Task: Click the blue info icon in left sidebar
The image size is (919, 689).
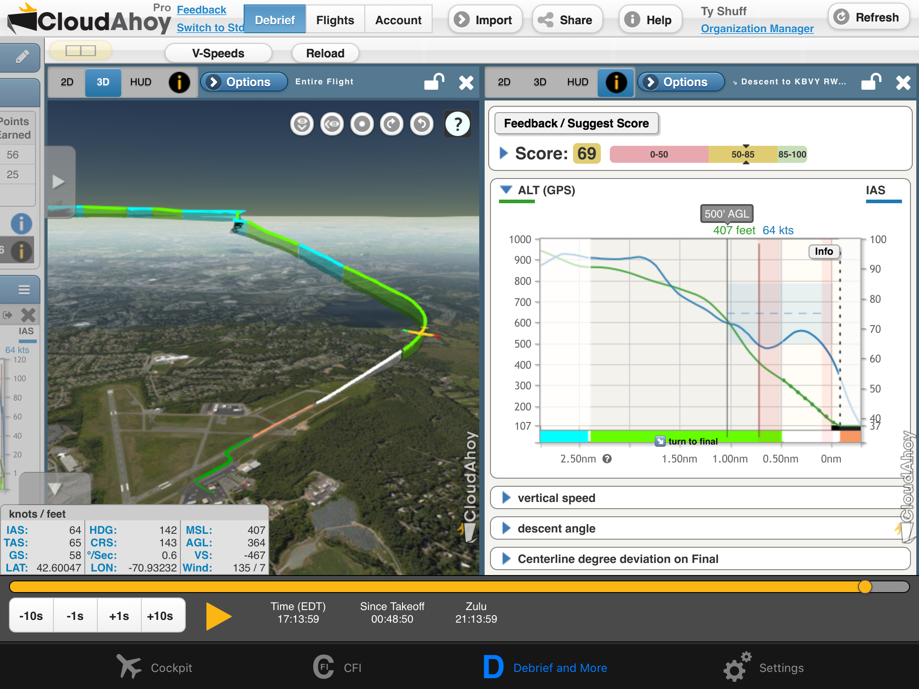Action: [x=21, y=223]
